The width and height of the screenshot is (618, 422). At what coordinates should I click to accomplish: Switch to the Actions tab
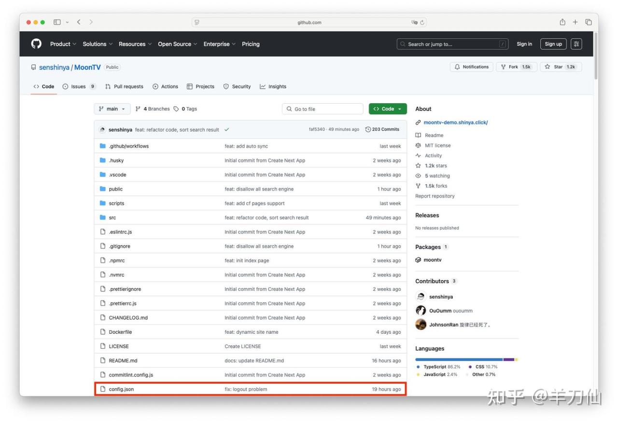[165, 87]
